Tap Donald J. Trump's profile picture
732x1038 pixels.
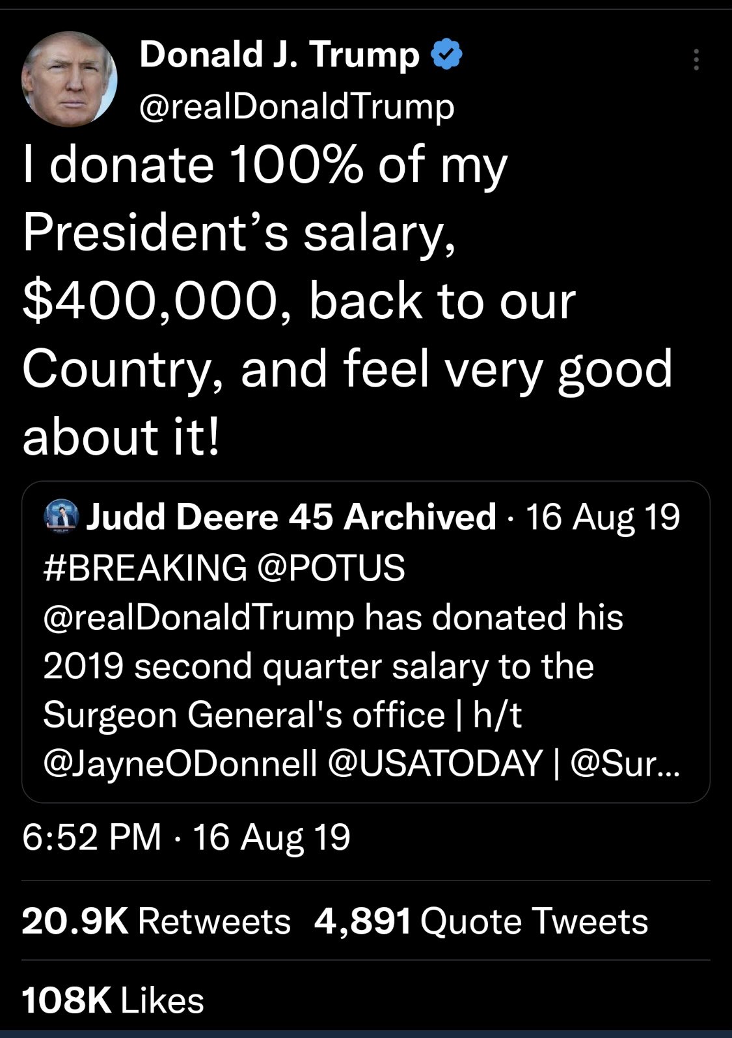coord(69,79)
